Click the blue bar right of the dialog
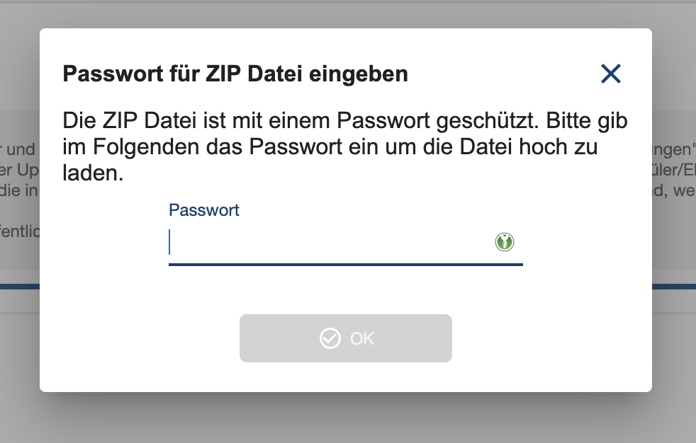Viewport: 696px width, 443px height. (x=674, y=287)
